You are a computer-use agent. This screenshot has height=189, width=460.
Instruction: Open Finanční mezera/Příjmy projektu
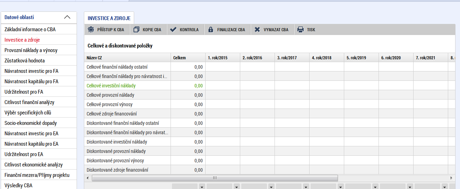(38, 175)
